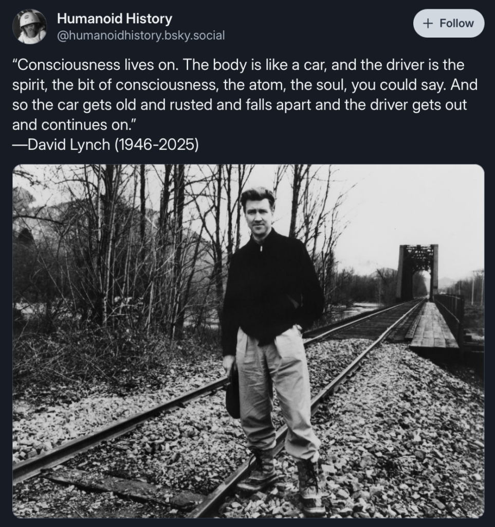Viewport: 495px width, 527px height.
Task: Click the Humanoid History profile avatar
Action: [x=29, y=27]
